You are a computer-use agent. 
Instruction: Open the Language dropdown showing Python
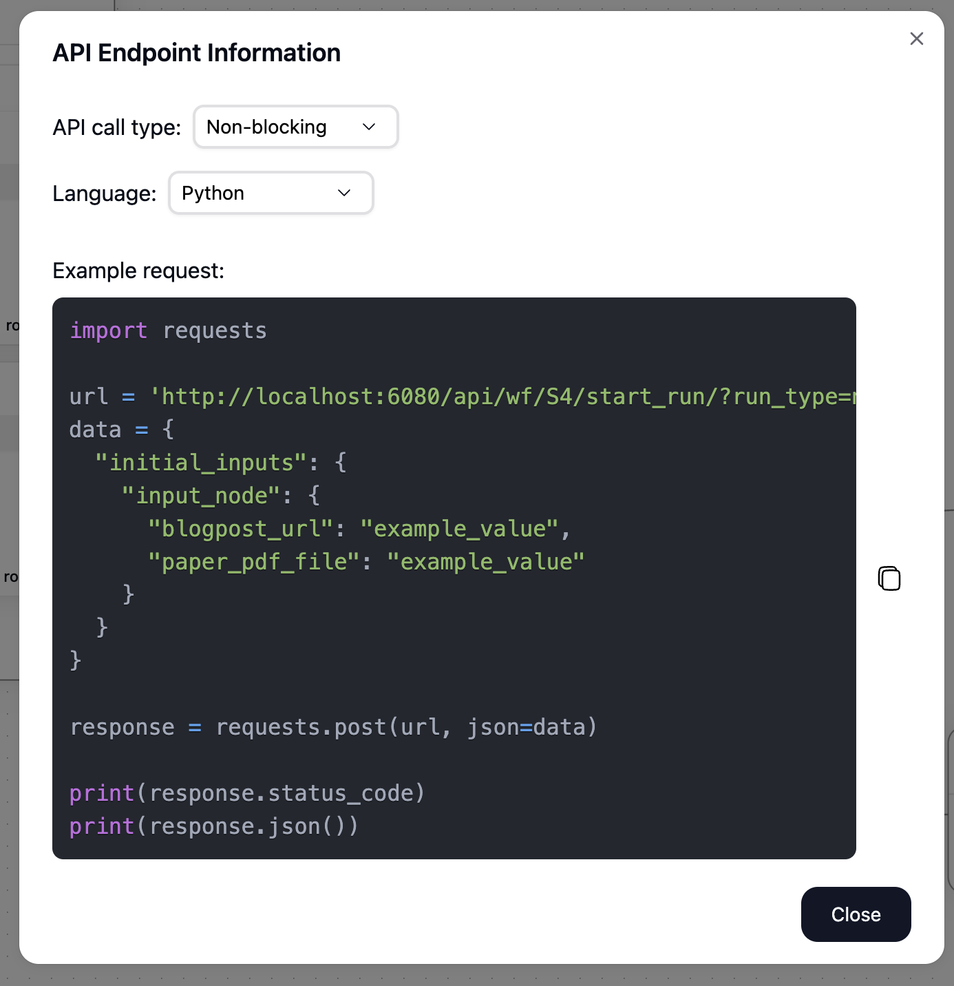click(x=271, y=193)
